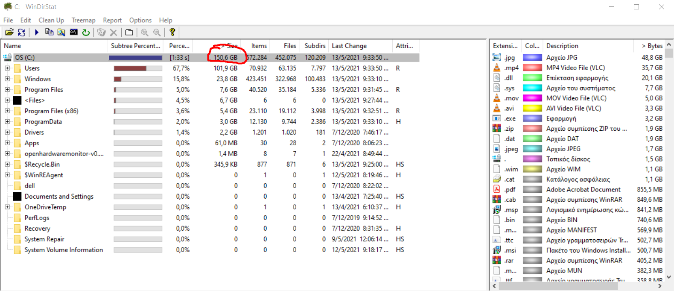Image resolution: width=674 pixels, height=291 pixels.
Task: Expand the ProgramData folder
Action: pyautogui.click(x=7, y=122)
